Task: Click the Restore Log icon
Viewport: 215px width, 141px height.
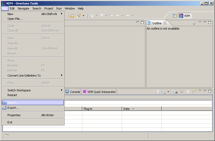Action: 194,92
